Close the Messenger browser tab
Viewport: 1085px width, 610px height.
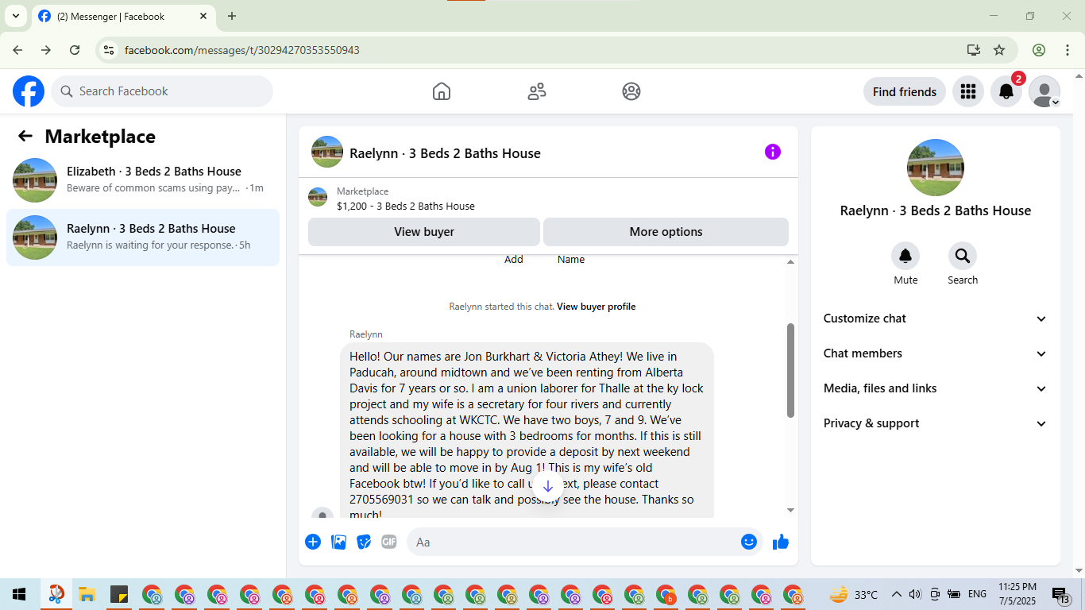(x=203, y=16)
